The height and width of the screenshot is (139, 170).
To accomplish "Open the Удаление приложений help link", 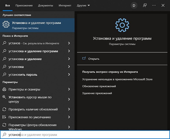I will point(97,93).
